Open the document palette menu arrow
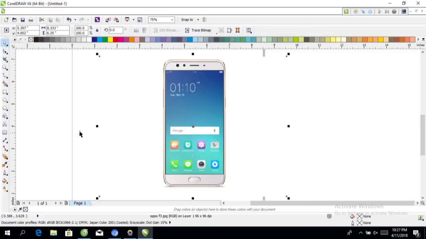426x239 pixels. (14, 209)
